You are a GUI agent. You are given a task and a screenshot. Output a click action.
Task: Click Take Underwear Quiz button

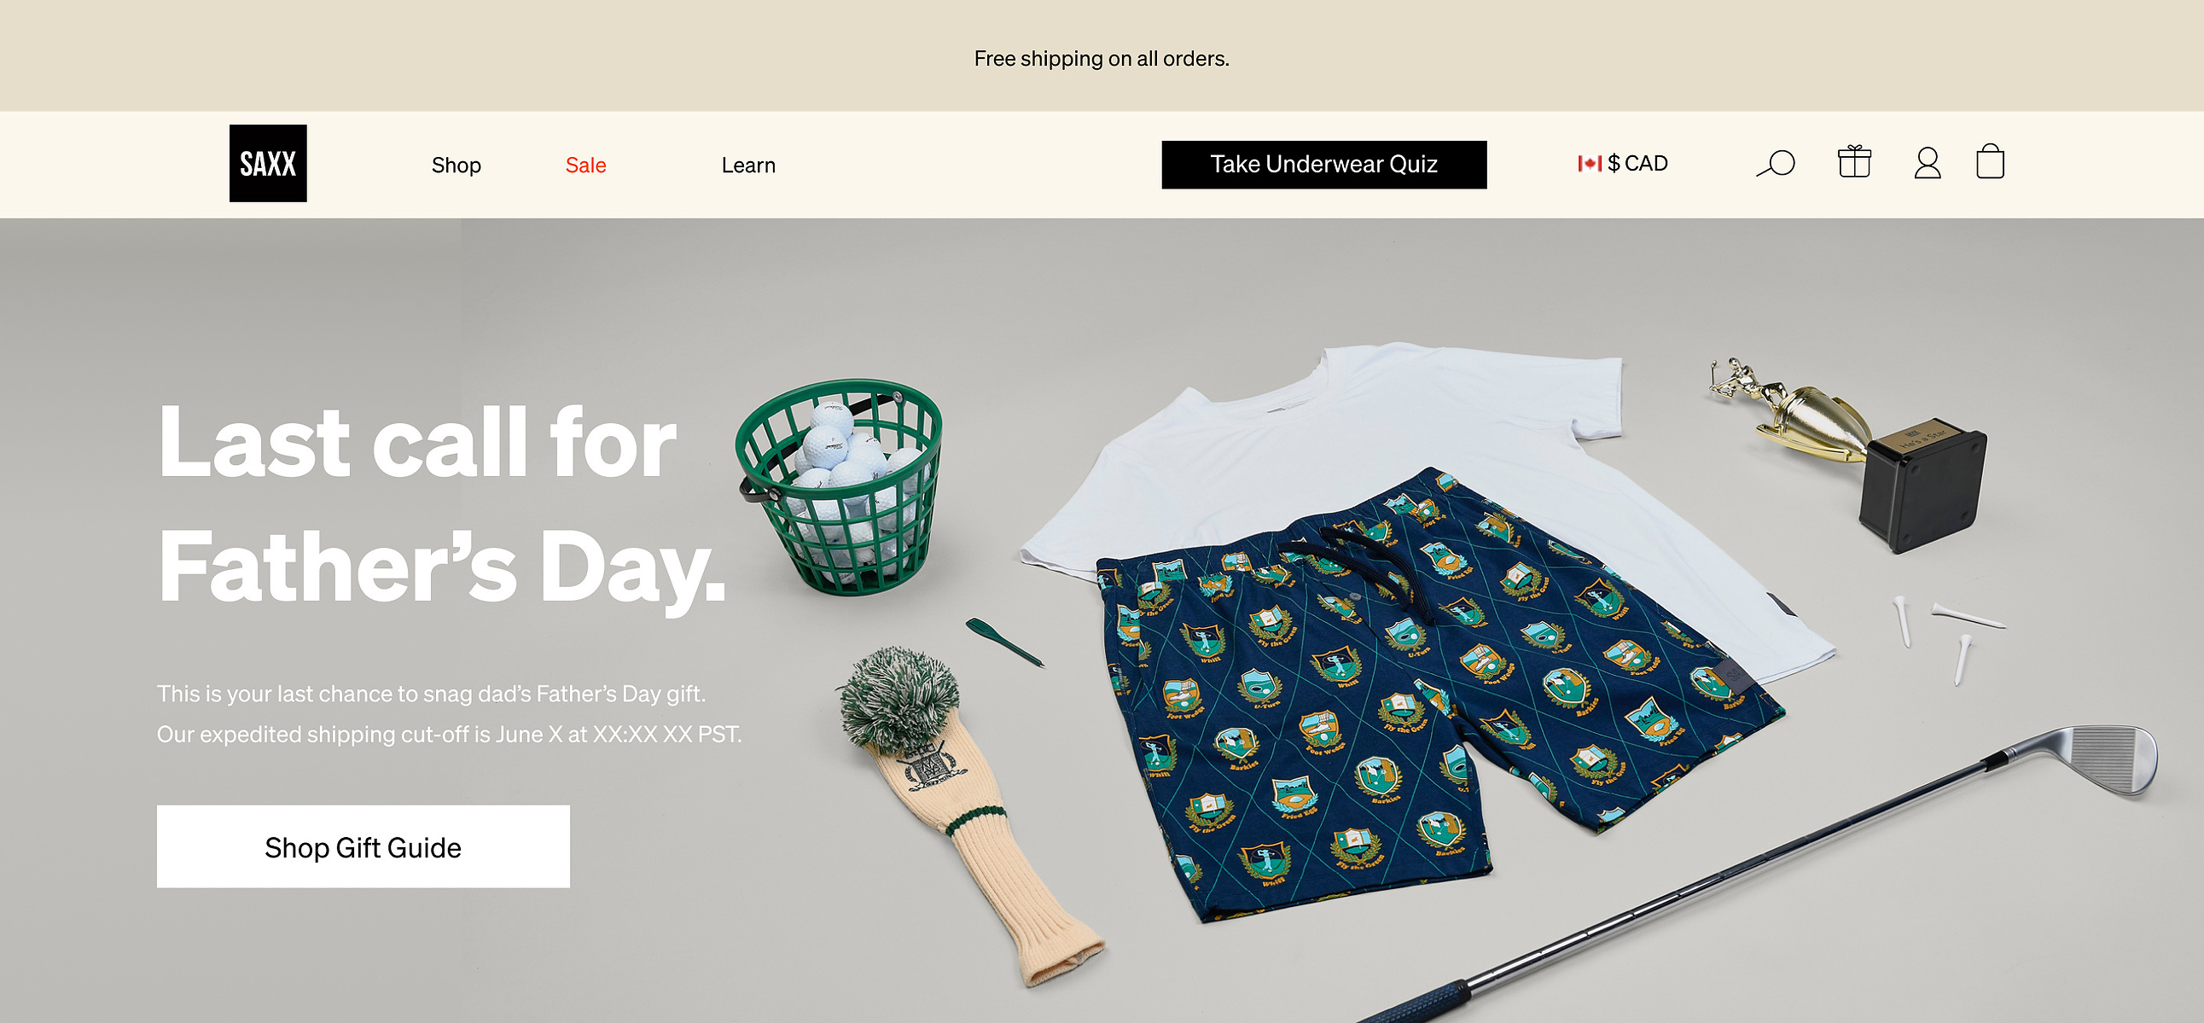[1323, 164]
